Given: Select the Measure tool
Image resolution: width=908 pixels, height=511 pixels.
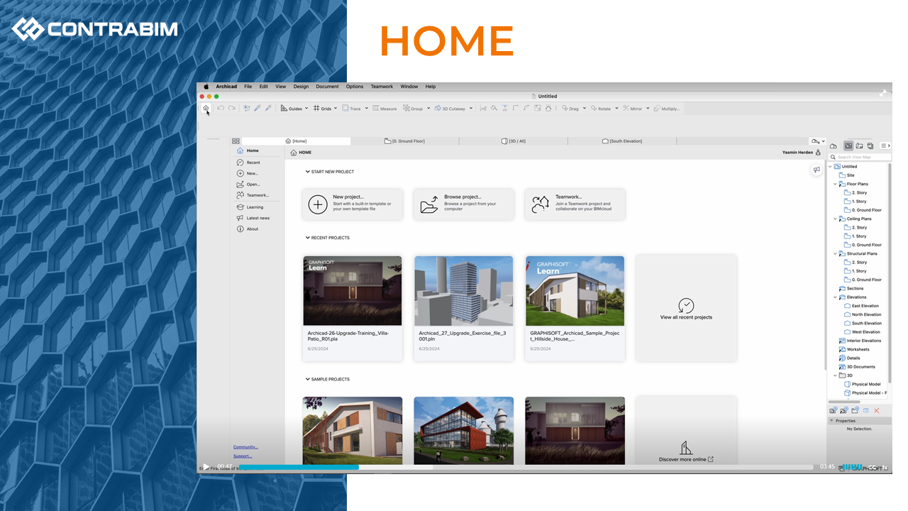Looking at the screenshot, I should tap(384, 109).
